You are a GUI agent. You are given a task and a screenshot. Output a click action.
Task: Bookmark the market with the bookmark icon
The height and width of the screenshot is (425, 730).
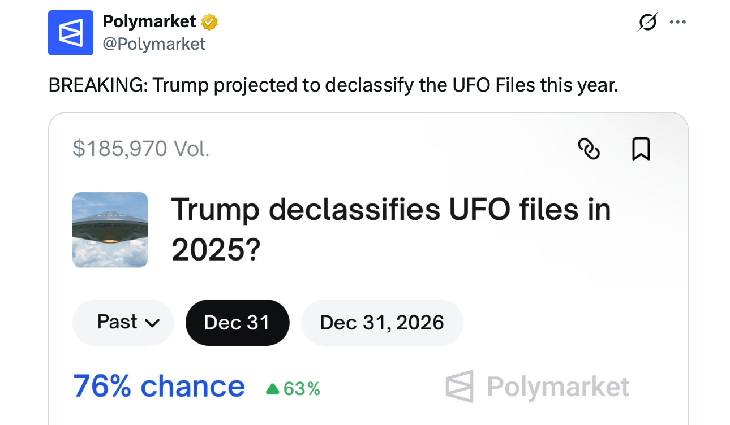pyautogui.click(x=640, y=149)
